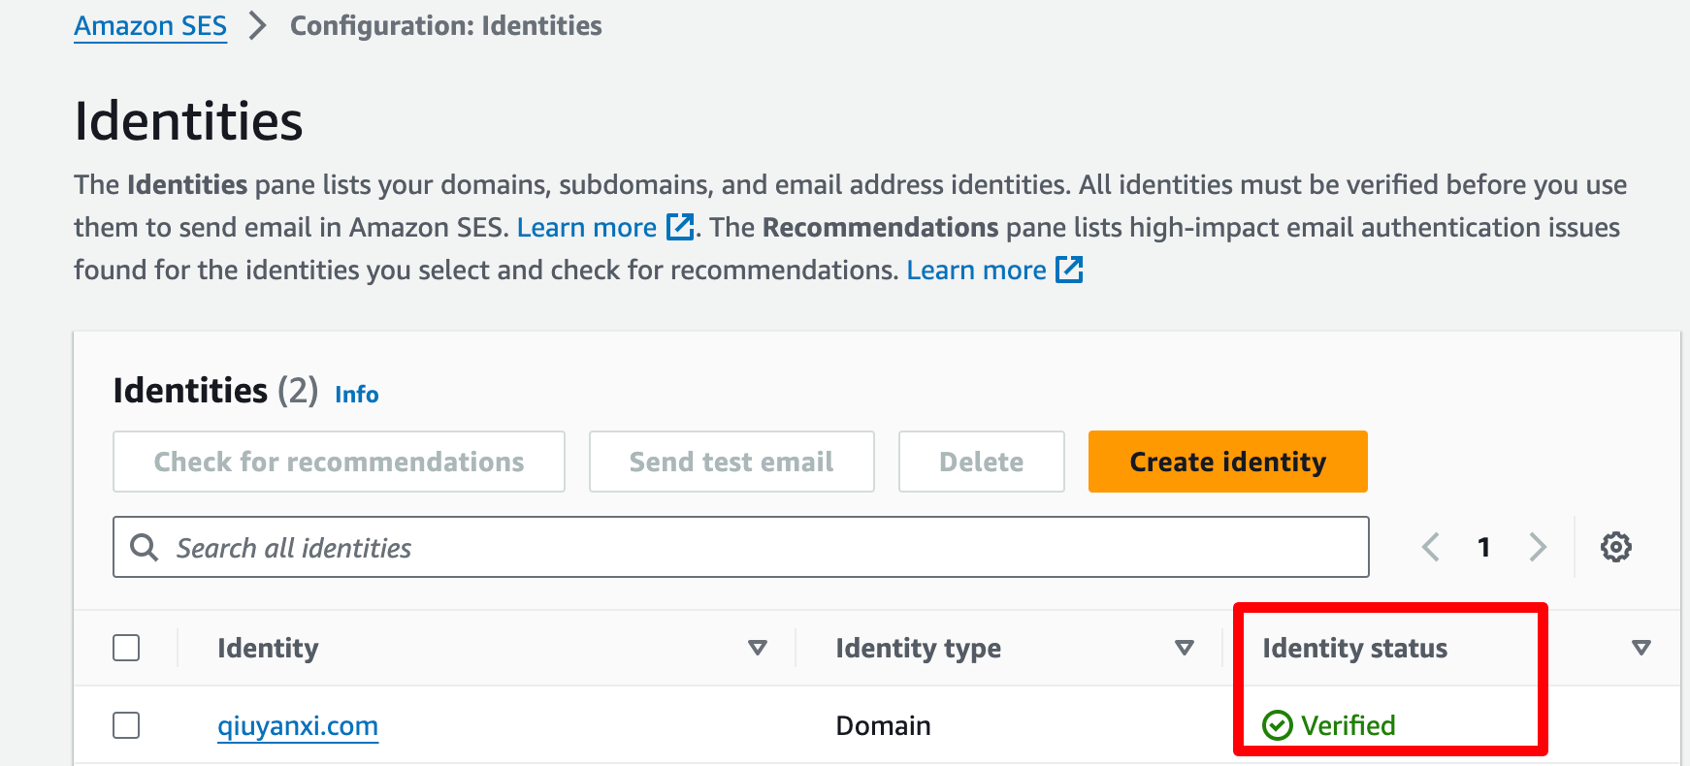Screen dimensions: 1690x766
Task: Click external link icon after first Learn more
Action: (680, 227)
